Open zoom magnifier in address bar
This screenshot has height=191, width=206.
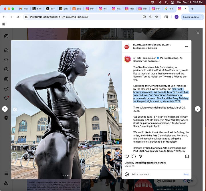pyautogui.click(x=150, y=17)
